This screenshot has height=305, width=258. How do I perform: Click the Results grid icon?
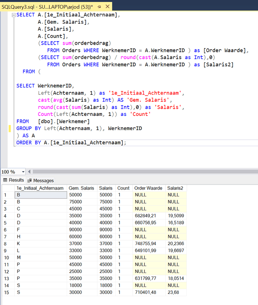point(5,180)
